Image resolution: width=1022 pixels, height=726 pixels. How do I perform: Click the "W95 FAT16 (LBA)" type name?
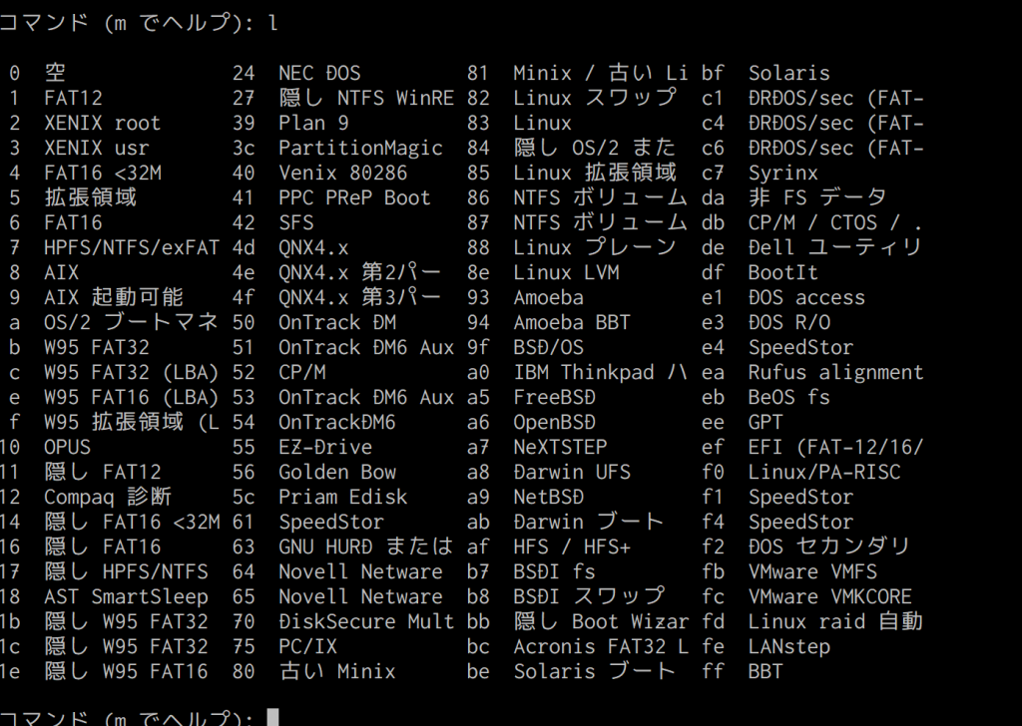132,397
